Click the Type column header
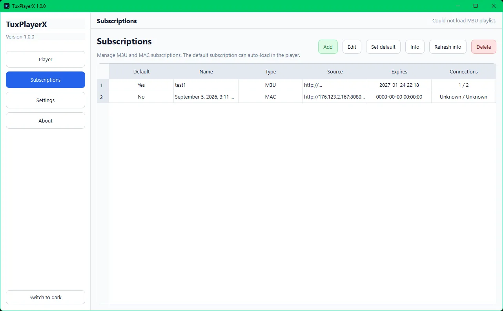This screenshot has height=311, width=503. pos(270,71)
